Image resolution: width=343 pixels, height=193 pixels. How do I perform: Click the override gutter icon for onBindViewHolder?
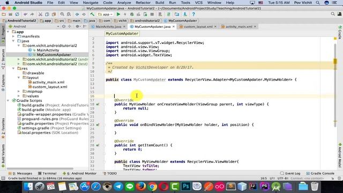point(98,125)
